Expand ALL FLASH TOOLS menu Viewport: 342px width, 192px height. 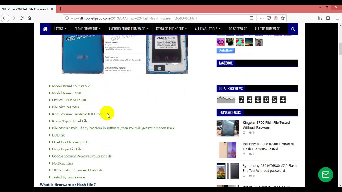pos(208,29)
